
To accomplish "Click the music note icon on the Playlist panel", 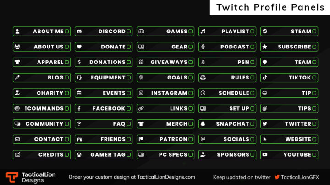I will pyautogui.click(x=203, y=32).
